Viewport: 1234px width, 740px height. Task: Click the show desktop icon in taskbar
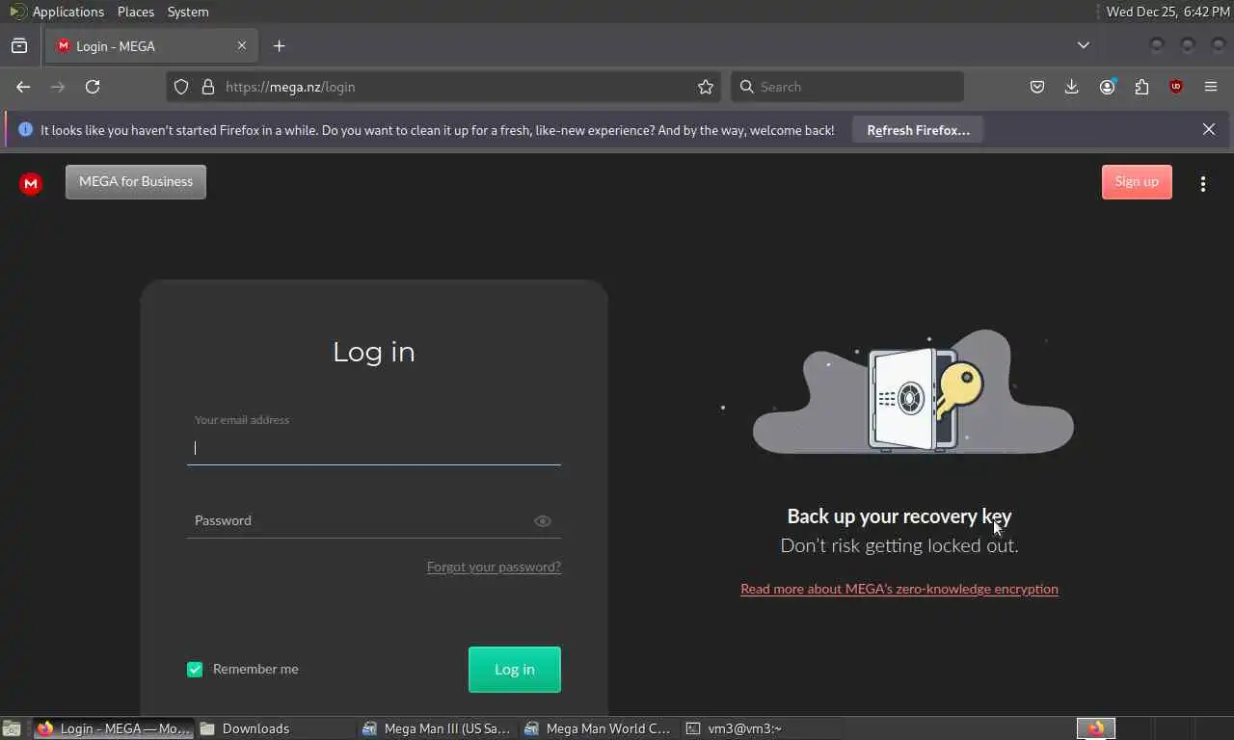click(x=12, y=728)
